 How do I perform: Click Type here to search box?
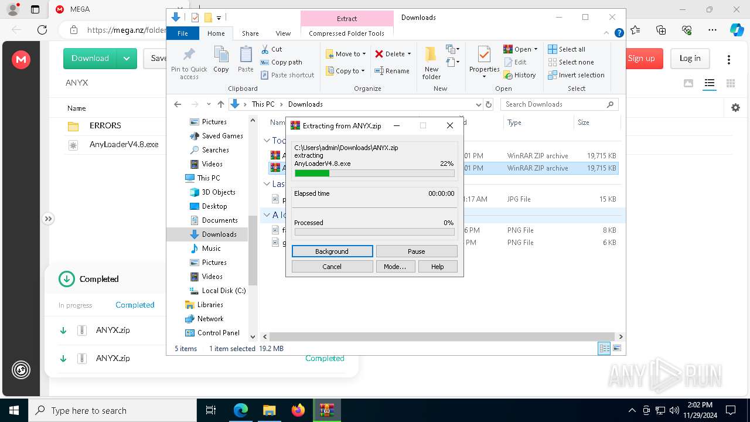(x=112, y=411)
